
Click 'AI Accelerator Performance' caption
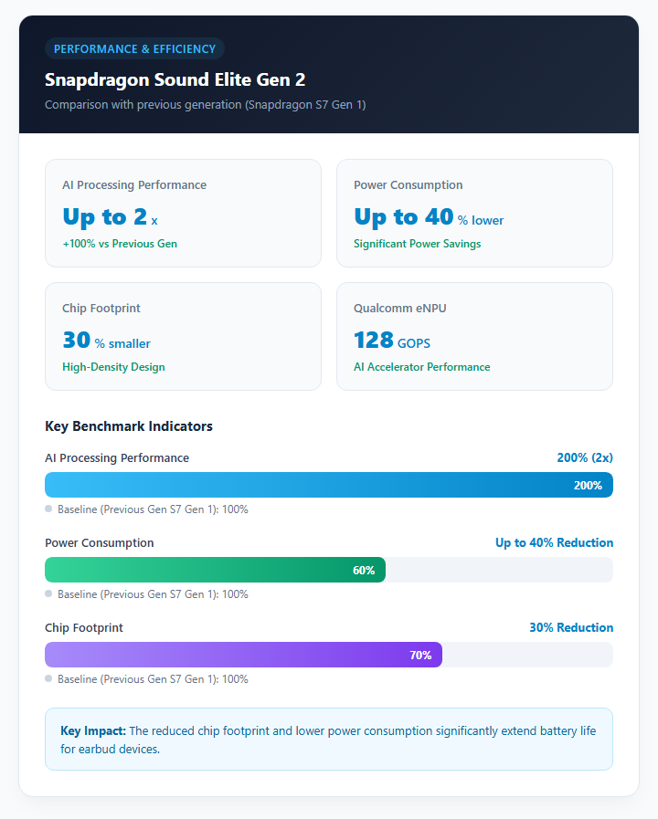pyautogui.click(x=422, y=367)
